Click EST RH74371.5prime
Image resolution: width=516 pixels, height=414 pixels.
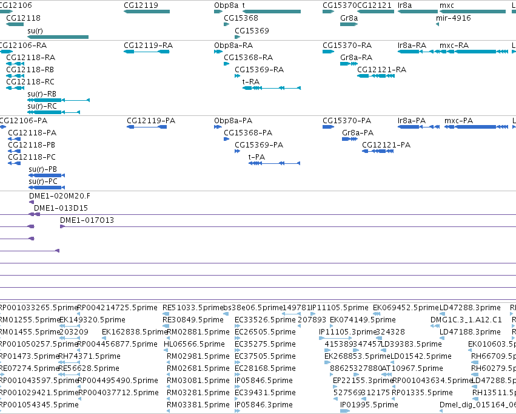[89, 356]
